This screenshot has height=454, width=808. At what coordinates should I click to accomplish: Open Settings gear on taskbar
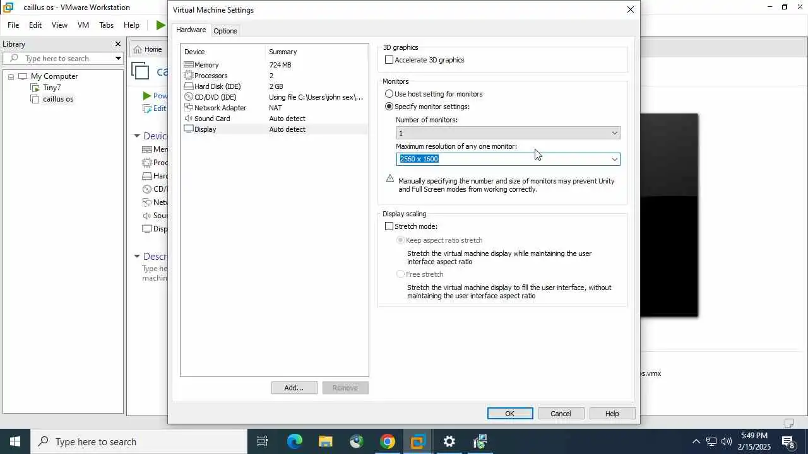449,441
